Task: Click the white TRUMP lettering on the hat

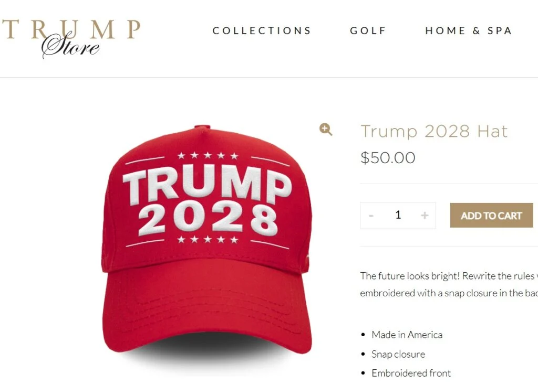Action: pyautogui.click(x=207, y=184)
